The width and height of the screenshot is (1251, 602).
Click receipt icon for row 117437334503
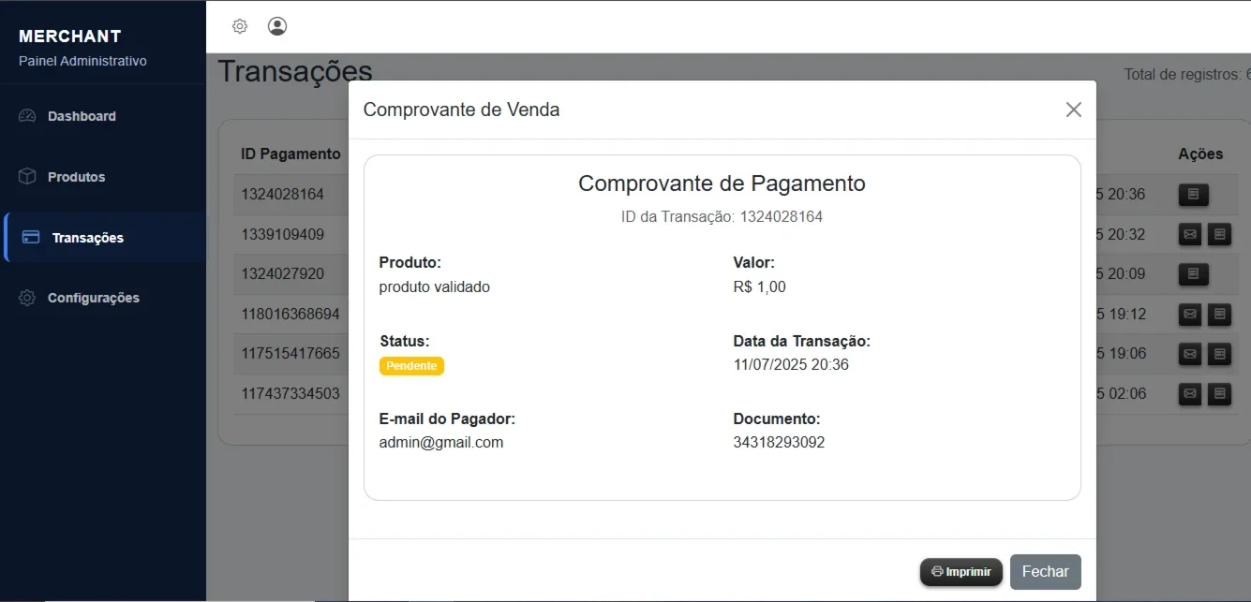click(x=1219, y=394)
